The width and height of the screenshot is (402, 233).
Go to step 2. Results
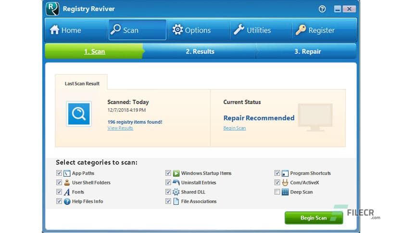point(200,52)
